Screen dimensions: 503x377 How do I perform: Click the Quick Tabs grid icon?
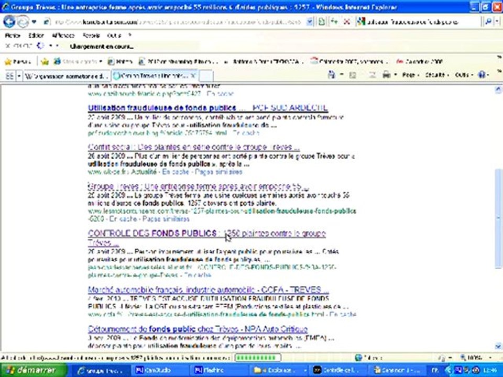10,76
